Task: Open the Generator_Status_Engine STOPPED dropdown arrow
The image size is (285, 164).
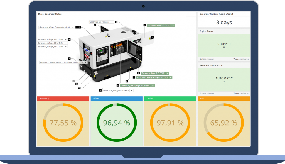Action: (x=153, y=85)
